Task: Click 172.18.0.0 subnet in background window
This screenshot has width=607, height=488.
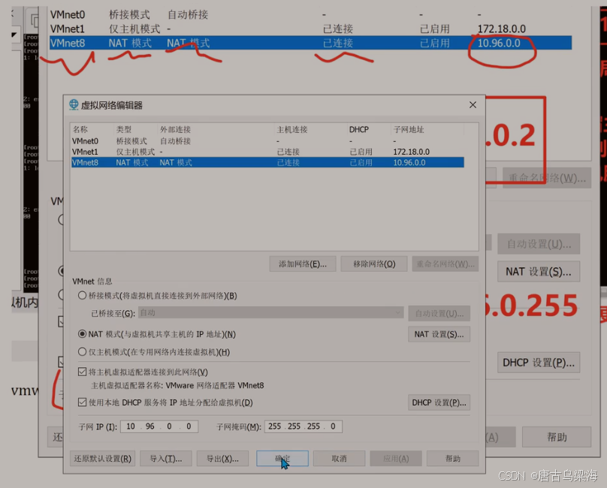Action: point(502,29)
